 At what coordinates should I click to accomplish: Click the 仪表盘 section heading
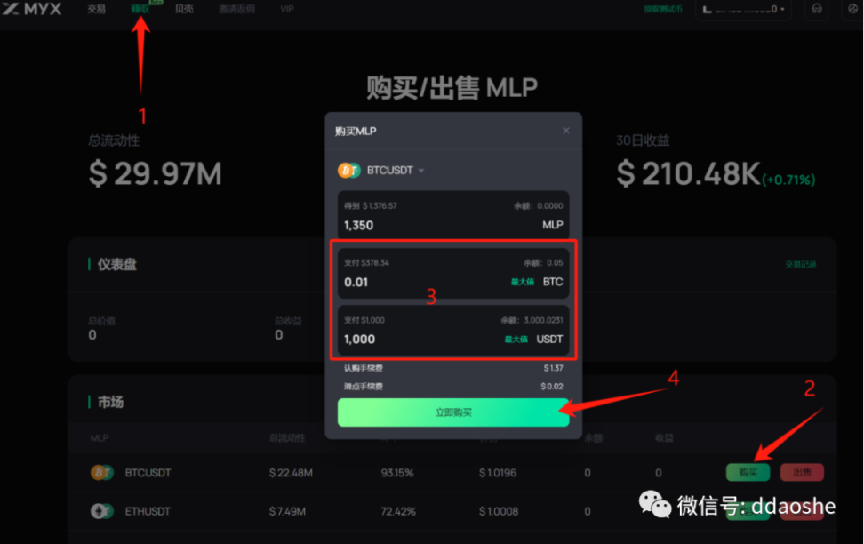116,265
